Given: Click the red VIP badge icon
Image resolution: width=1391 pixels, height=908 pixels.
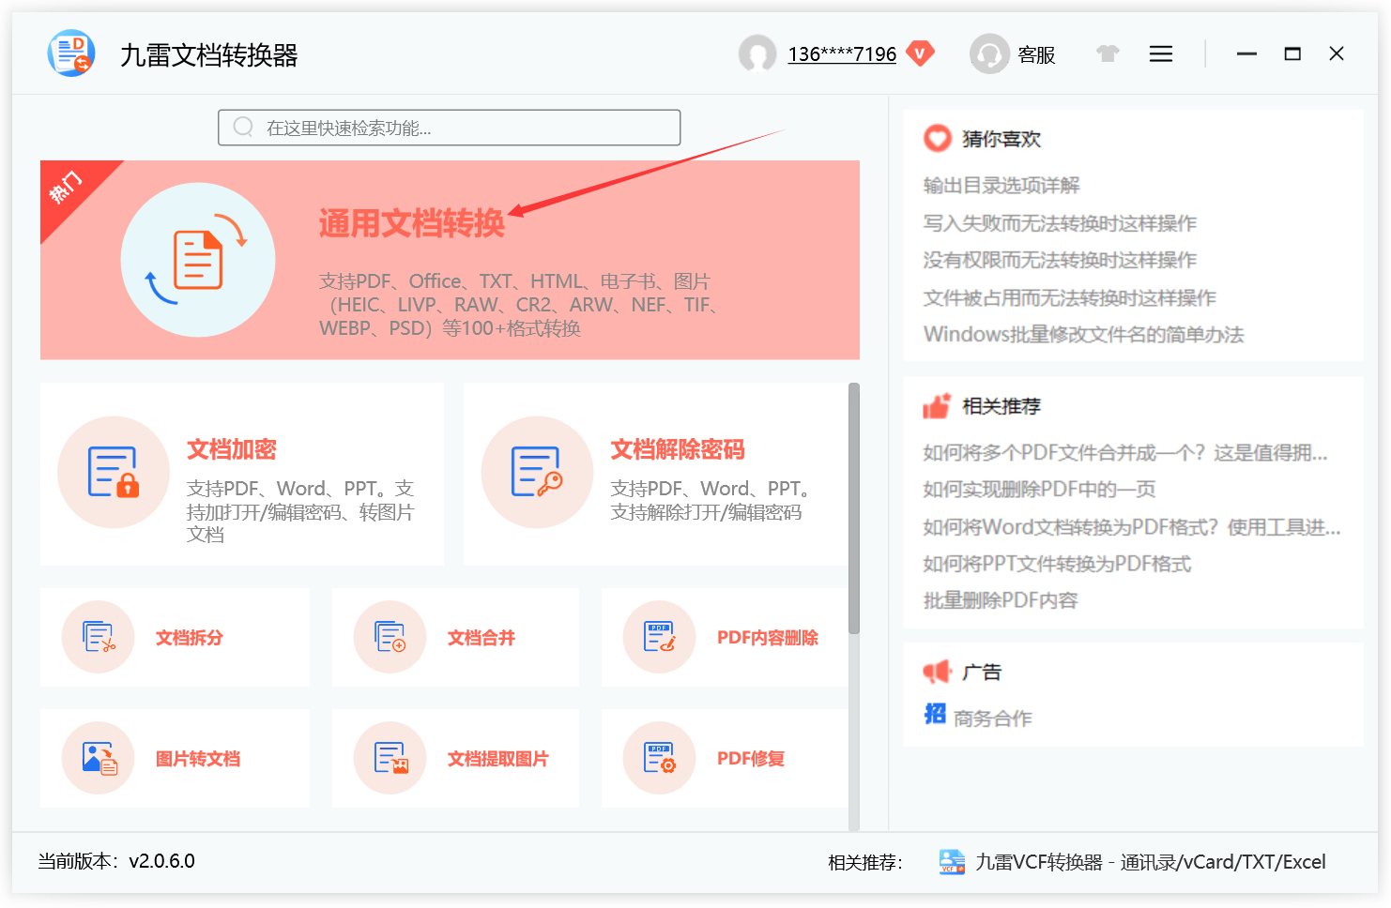Looking at the screenshot, I should tap(922, 53).
